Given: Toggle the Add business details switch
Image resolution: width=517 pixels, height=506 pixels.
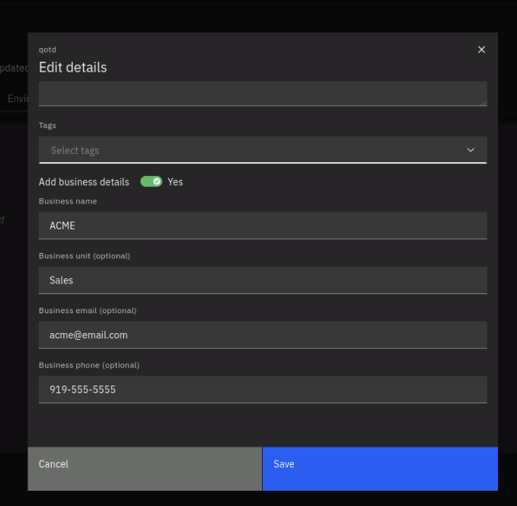Looking at the screenshot, I should tap(152, 182).
